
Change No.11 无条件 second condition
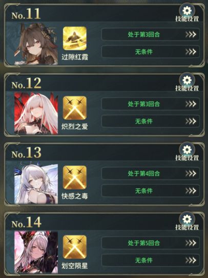click(151, 52)
